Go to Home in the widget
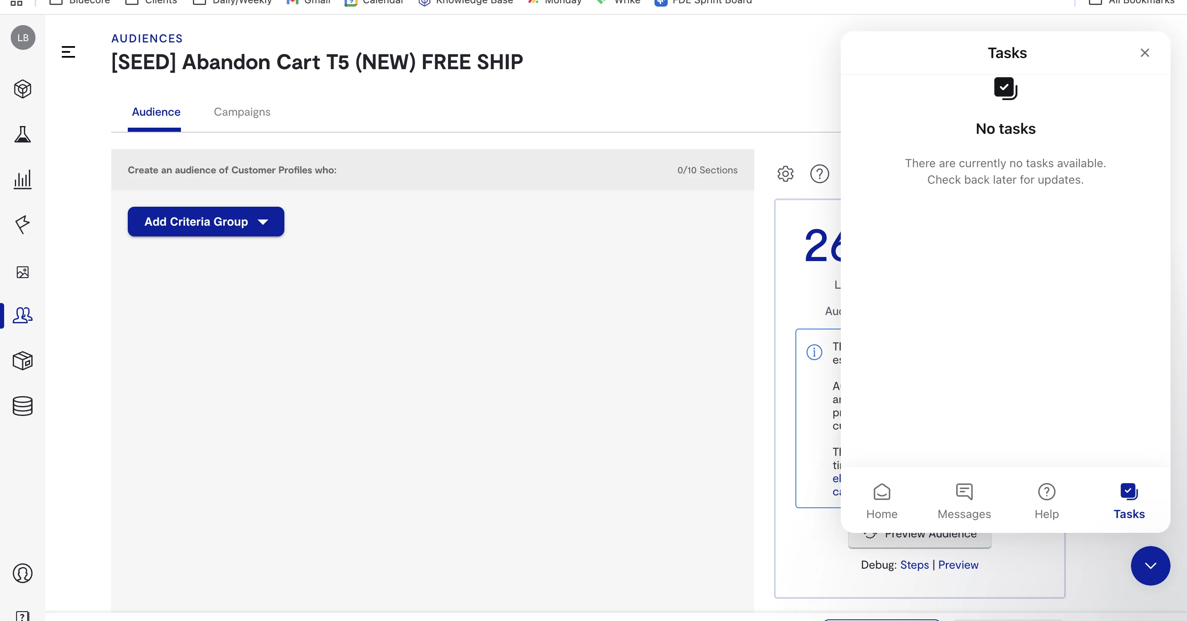The width and height of the screenshot is (1187, 621). tap(882, 501)
